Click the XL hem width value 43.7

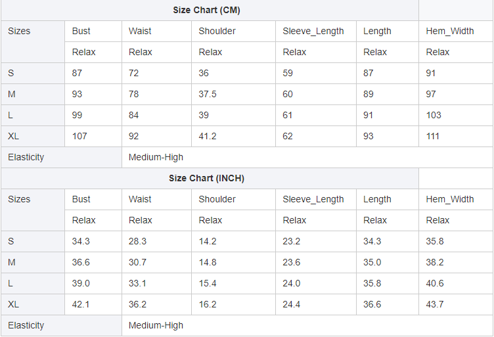click(x=435, y=304)
